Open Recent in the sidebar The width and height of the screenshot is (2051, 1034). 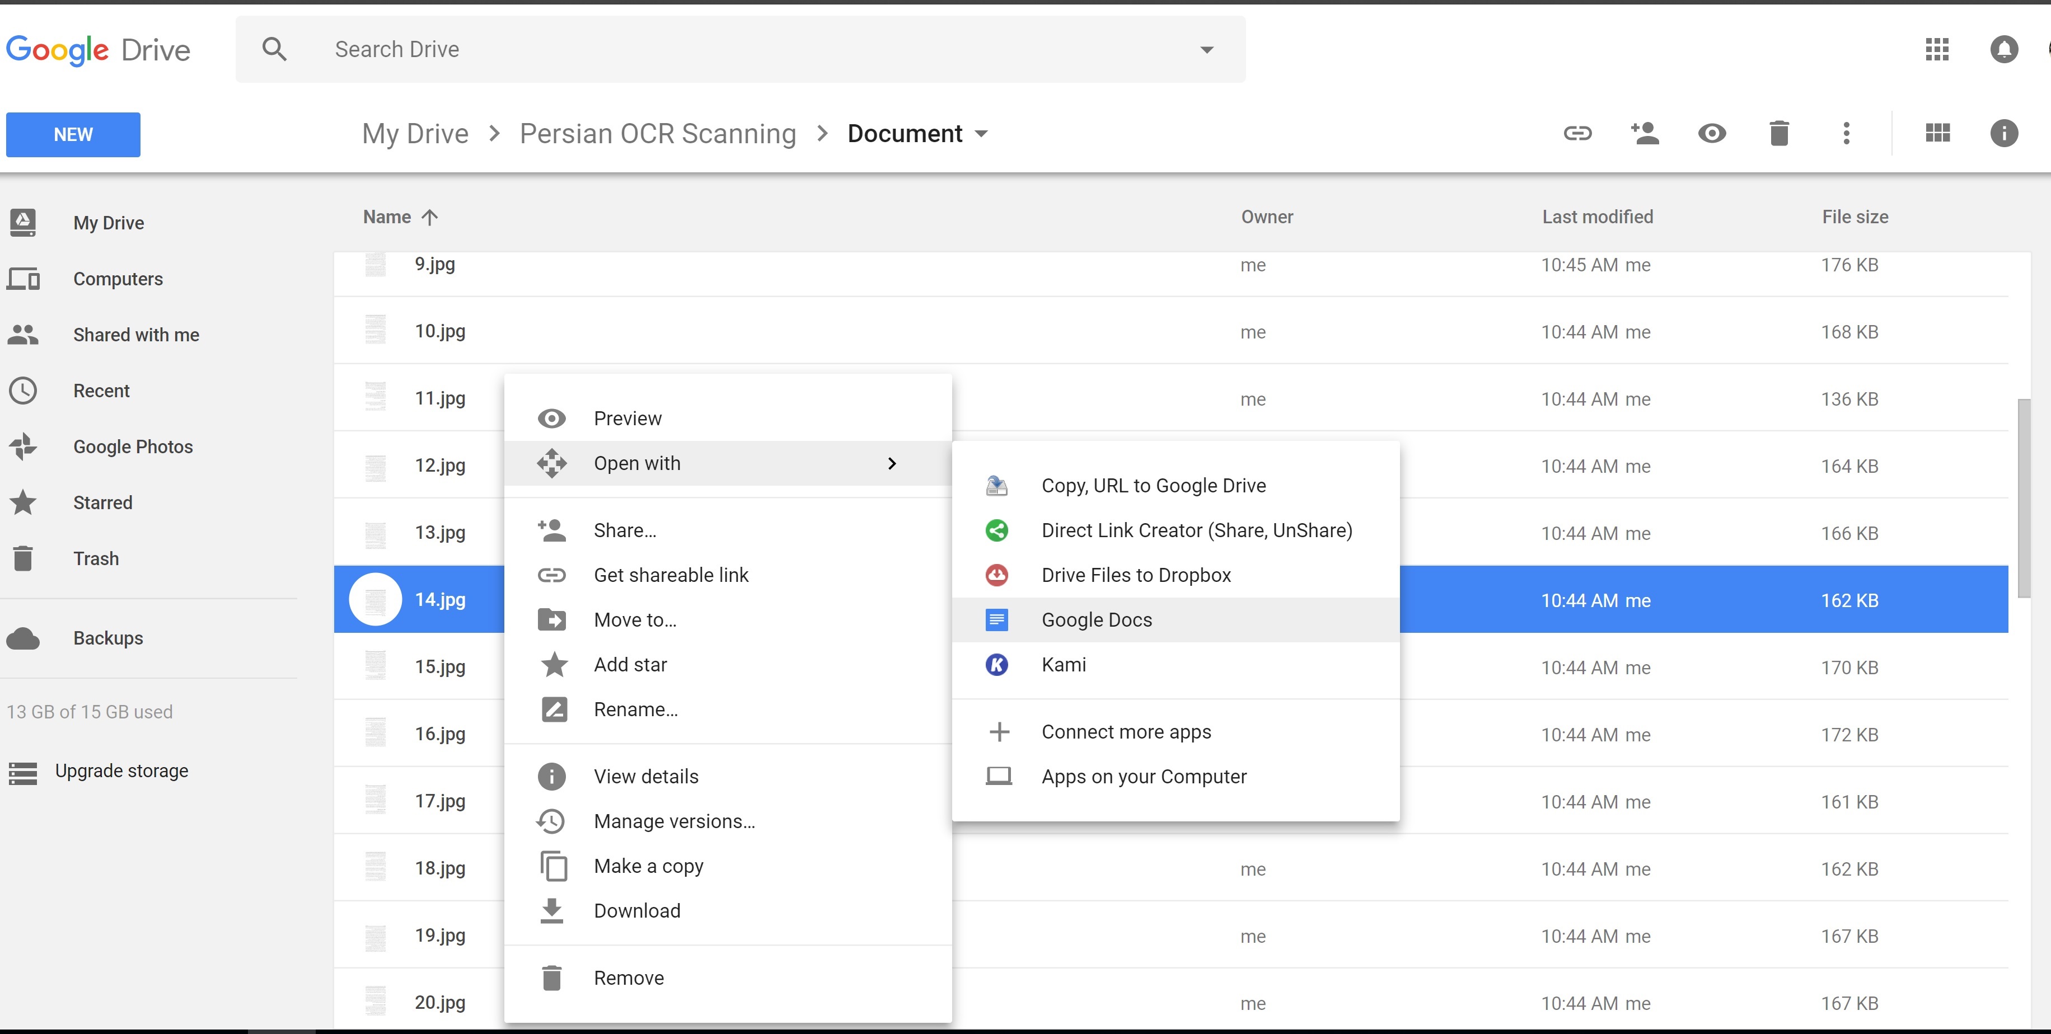101,391
